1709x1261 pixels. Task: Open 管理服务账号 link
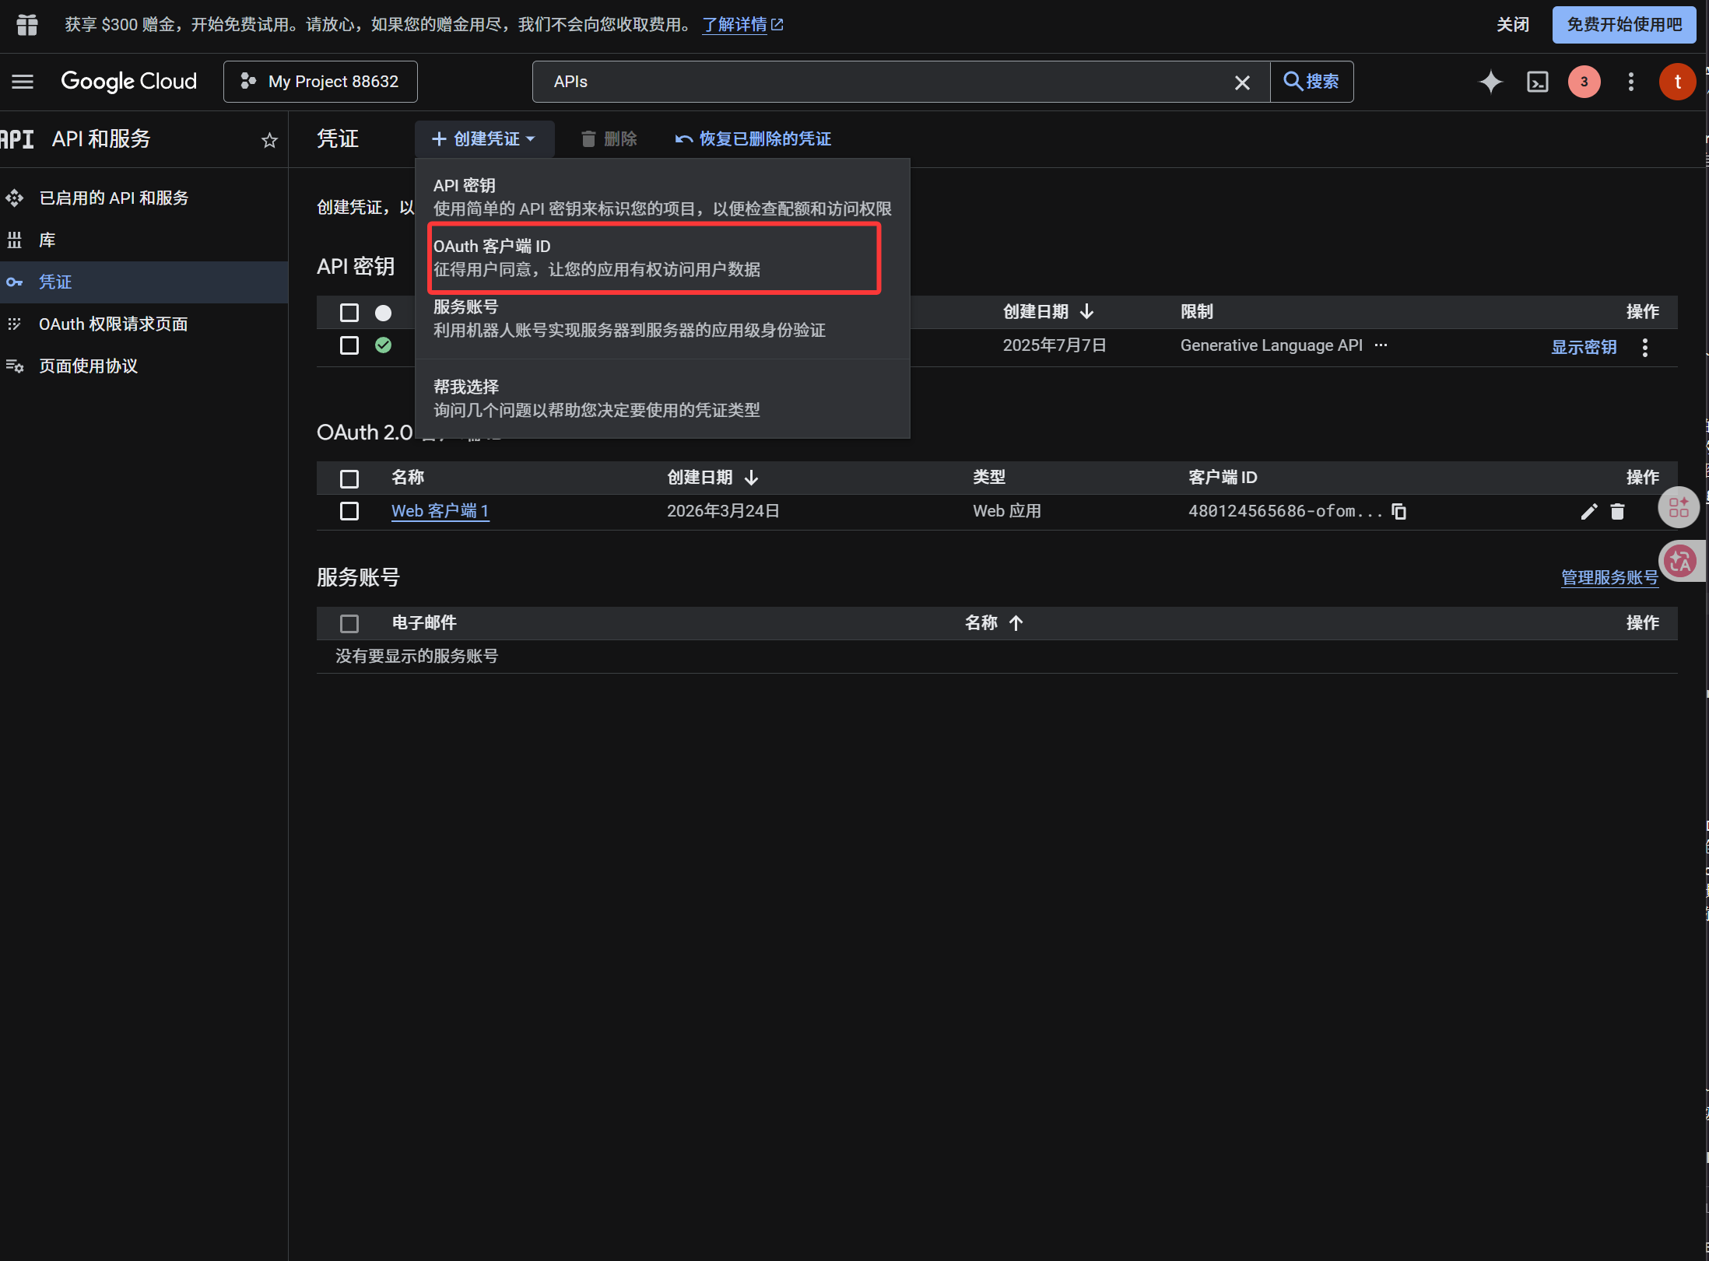tap(1609, 578)
